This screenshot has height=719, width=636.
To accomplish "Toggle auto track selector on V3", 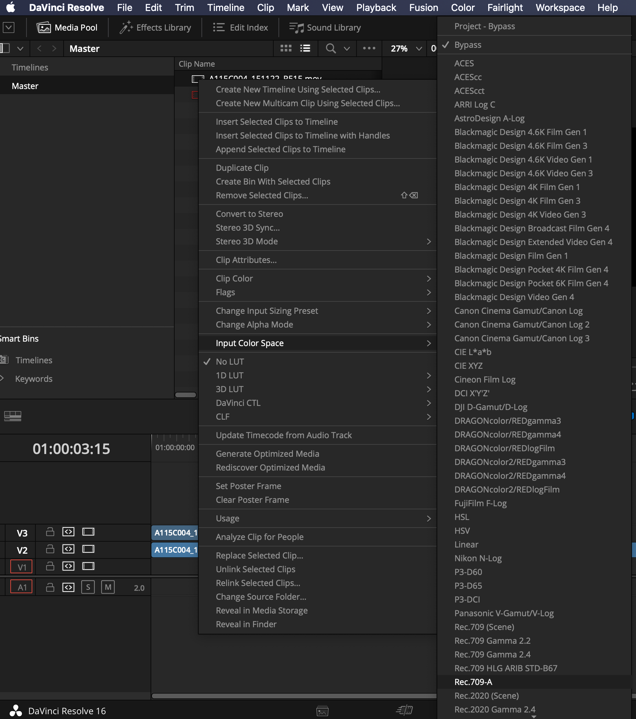I will (x=68, y=532).
